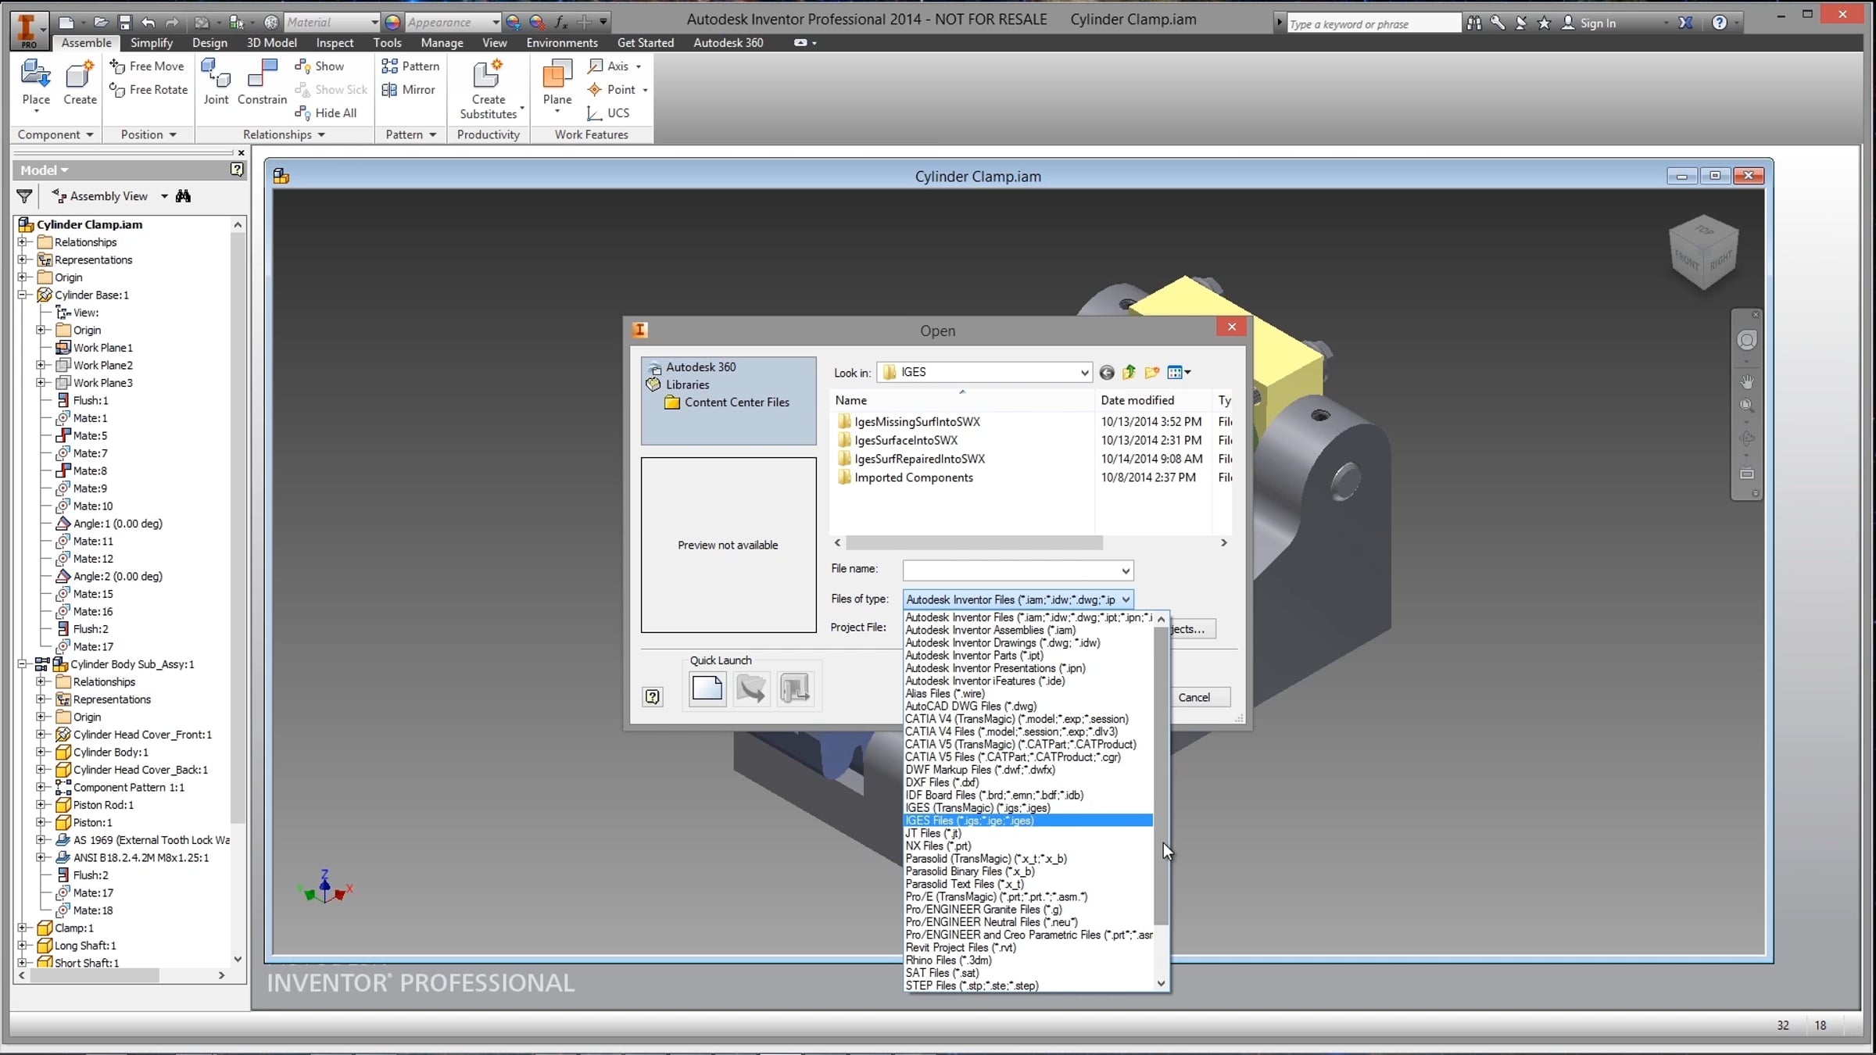The height and width of the screenshot is (1055, 1876).
Task: Switch to the 3D Model ribbon tab
Action: click(x=271, y=43)
